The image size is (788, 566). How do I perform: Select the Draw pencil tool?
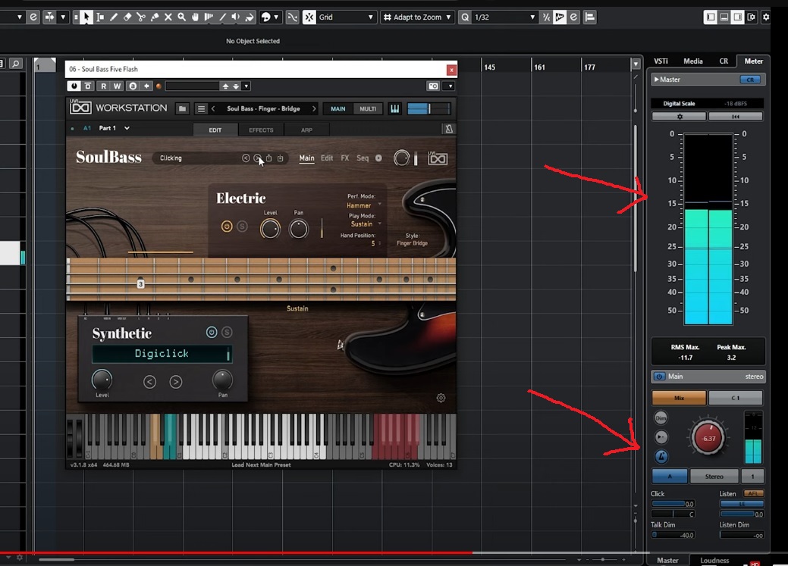(114, 17)
